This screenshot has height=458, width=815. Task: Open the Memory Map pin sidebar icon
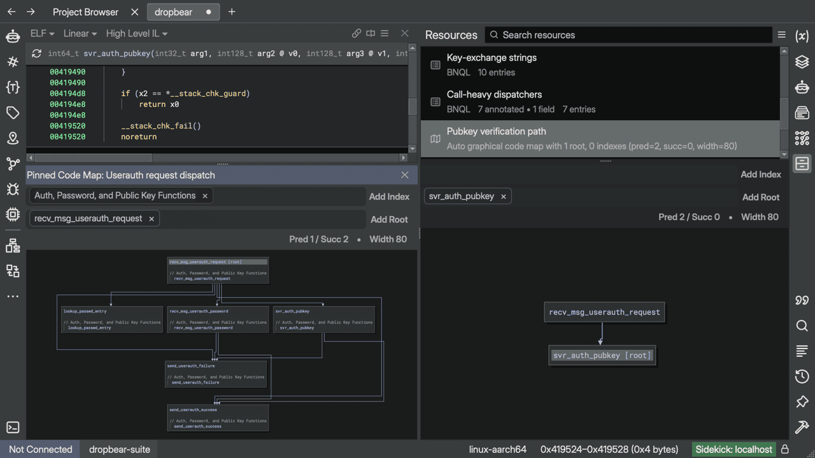[x=13, y=138]
